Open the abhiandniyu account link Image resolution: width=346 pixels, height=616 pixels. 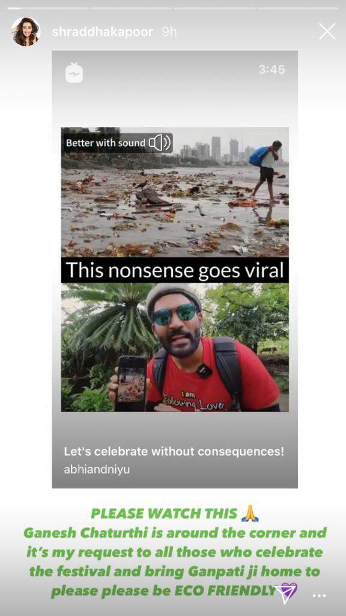click(x=97, y=470)
